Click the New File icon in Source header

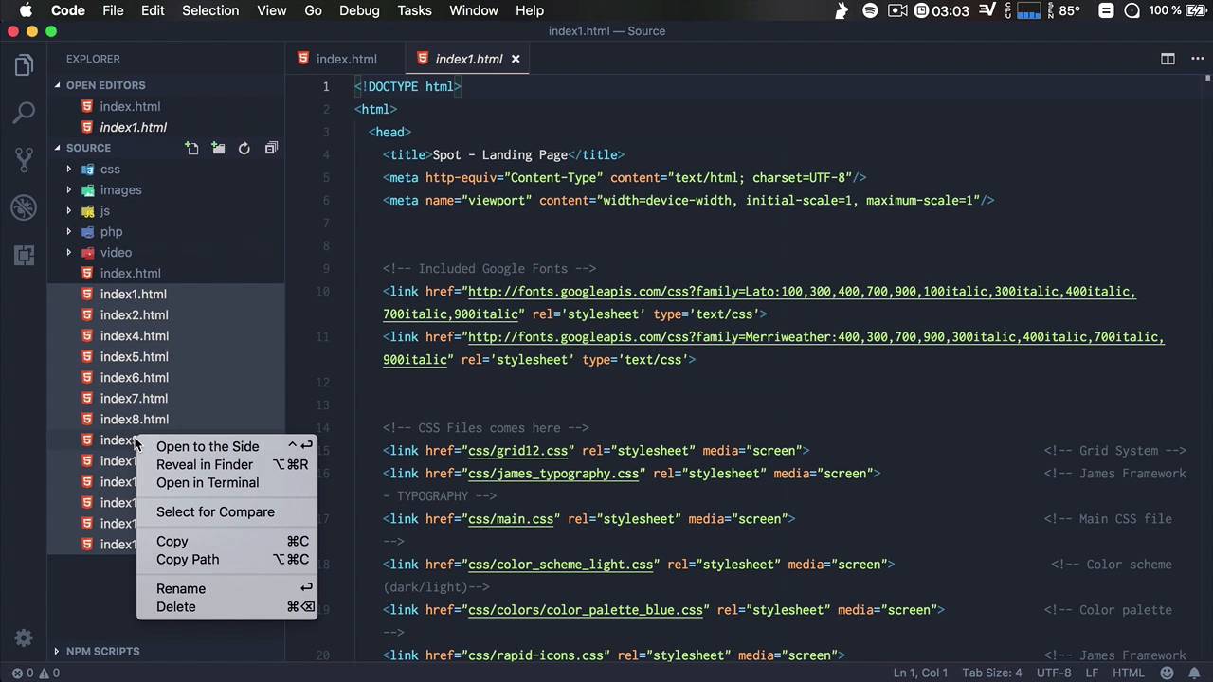point(191,148)
